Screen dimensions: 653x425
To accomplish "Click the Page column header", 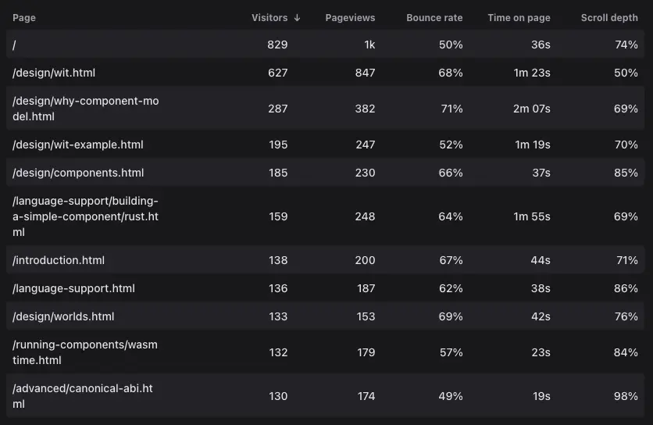I will (x=24, y=18).
